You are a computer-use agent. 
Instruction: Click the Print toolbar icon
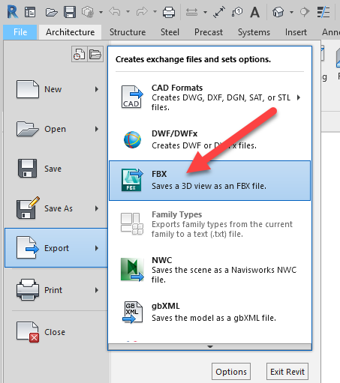click(x=169, y=12)
